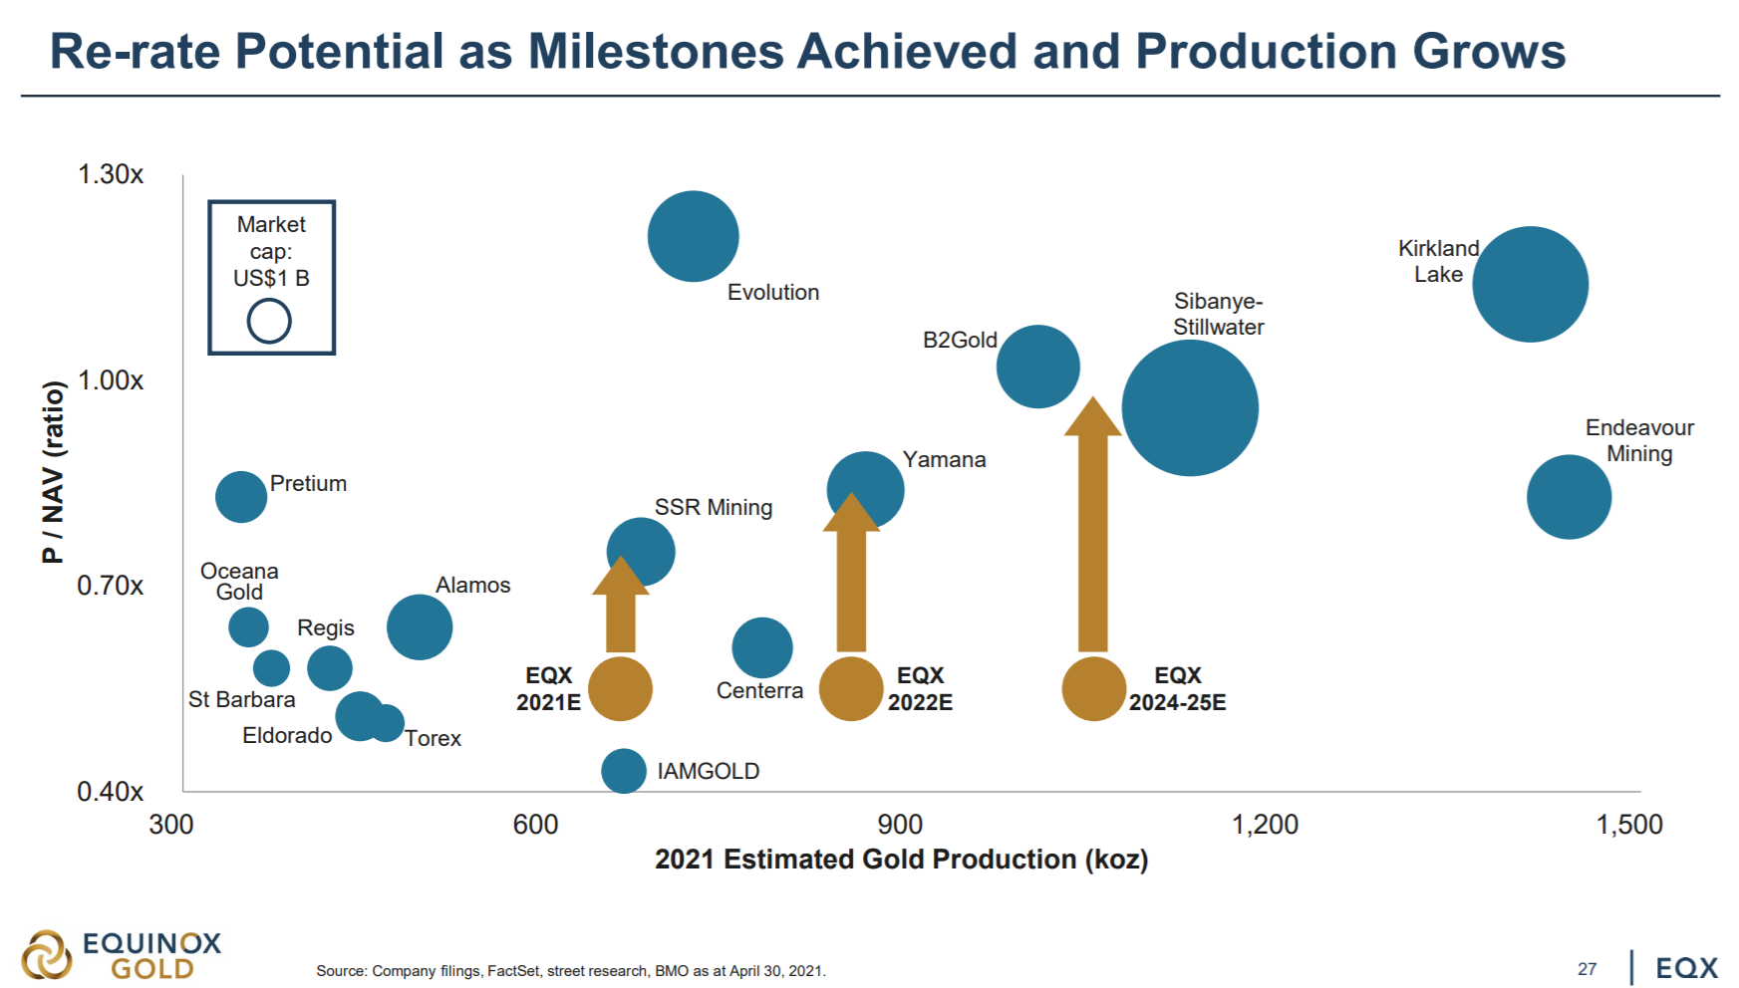Click the Pretium bubble
Screen dimensions: 1739x988
[241, 497]
